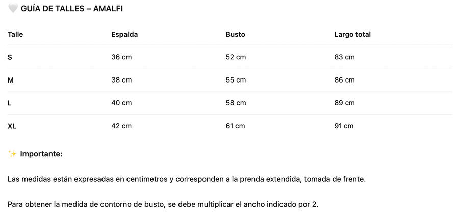Select the L size row label
Viewport: 459px width, 216px height.
(x=9, y=103)
